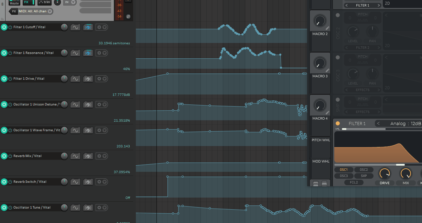This screenshot has height=223, width=422.
Task: Click the Filter 1 Cutoff lane value knob
Action: [64, 27]
